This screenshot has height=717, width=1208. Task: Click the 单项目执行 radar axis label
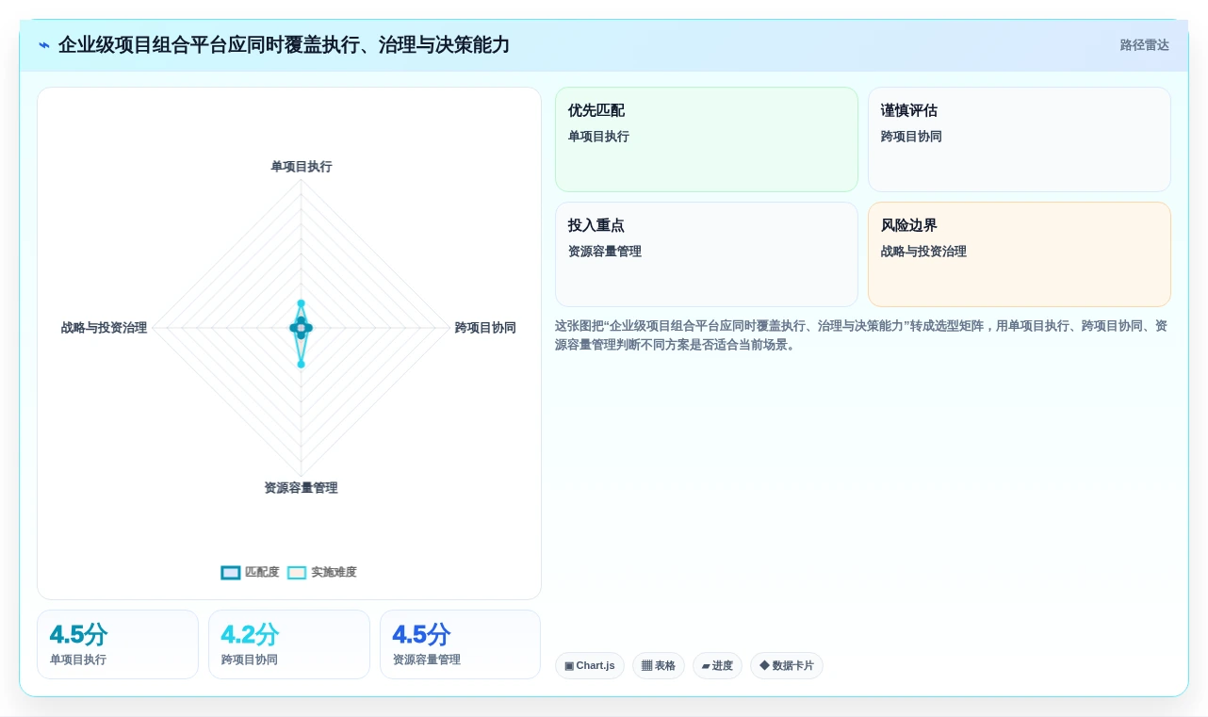click(302, 167)
